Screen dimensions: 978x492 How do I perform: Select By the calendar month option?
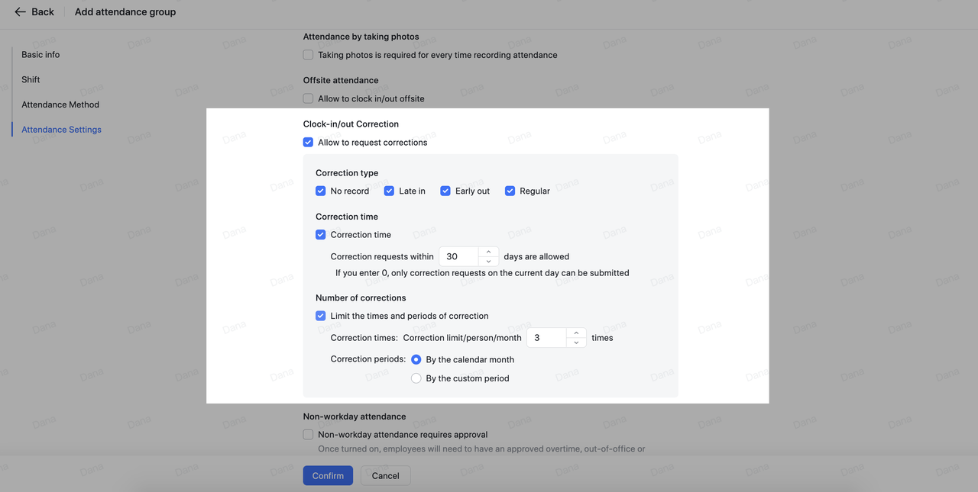(x=416, y=360)
